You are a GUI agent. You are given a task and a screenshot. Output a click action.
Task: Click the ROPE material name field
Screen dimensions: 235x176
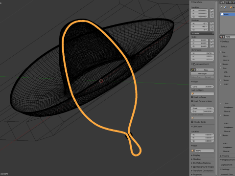click(x=230, y=37)
